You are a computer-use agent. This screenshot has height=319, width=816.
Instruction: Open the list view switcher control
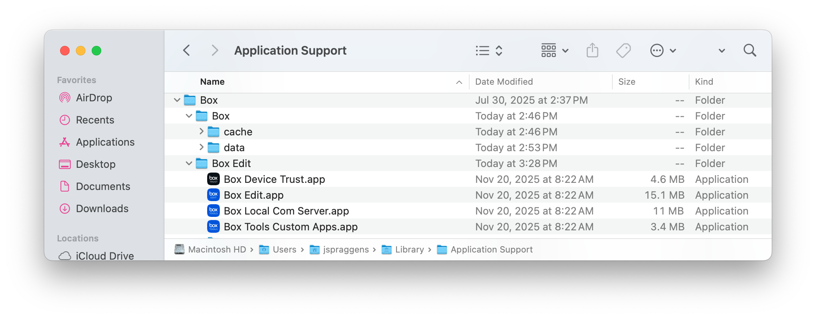(489, 51)
